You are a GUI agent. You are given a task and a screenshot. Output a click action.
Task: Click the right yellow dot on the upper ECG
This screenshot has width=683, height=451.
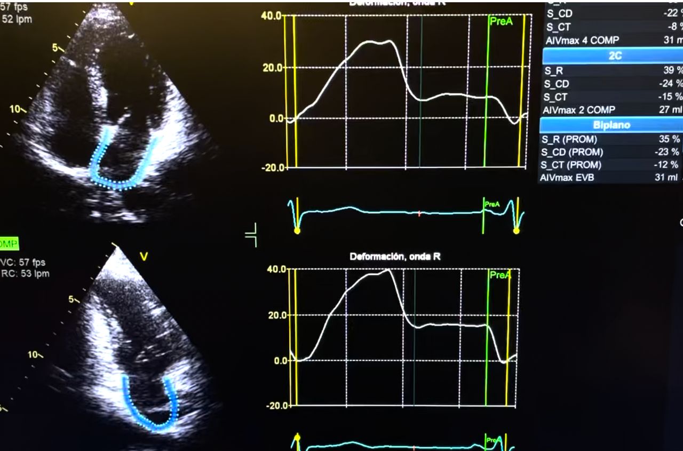(x=516, y=231)
